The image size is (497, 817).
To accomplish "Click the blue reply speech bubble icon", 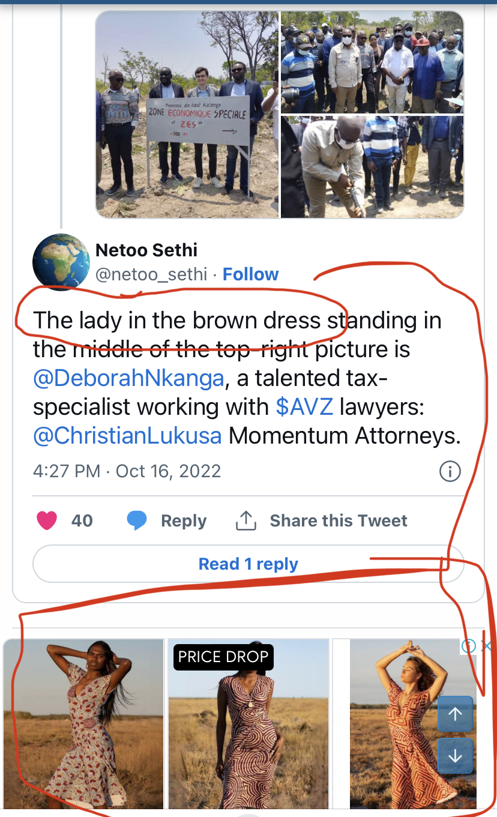I will [x=137, y=520].
